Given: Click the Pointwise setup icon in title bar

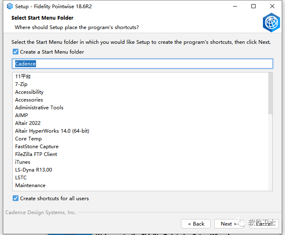Looking at the screenshot, I should tap(10, 7).
